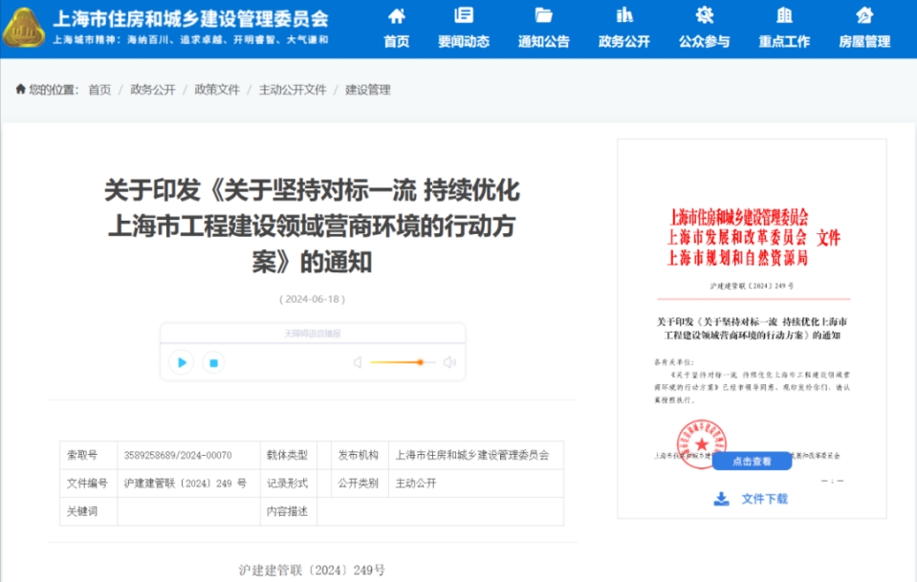Adjust the orange volume slider

click(419, 362)
